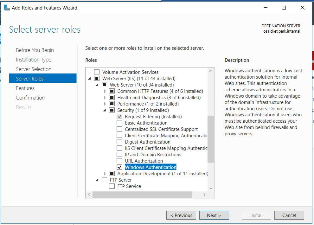Go to Before You Begin step
The width and height of the screenshot is (314, 225).
click(35, 50)
